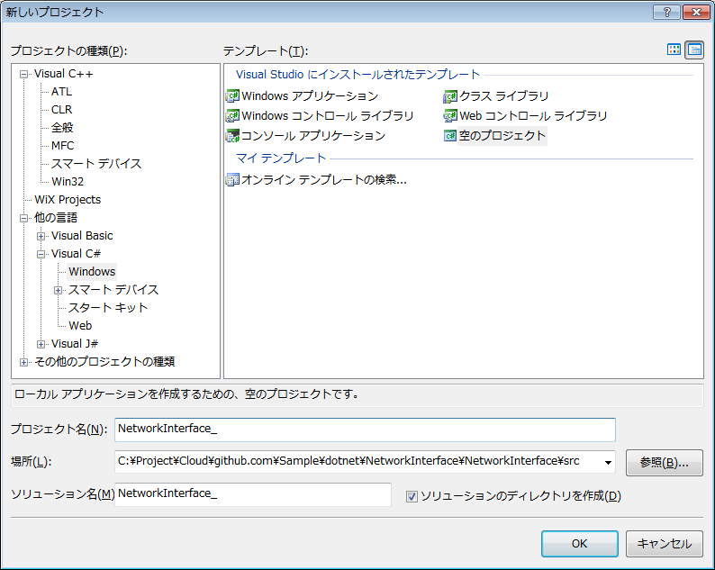Select スマート デバイス under Visual C++
The height and width of the screenshot is (570, 715).
pyautogui.click(x=96, y=164)
